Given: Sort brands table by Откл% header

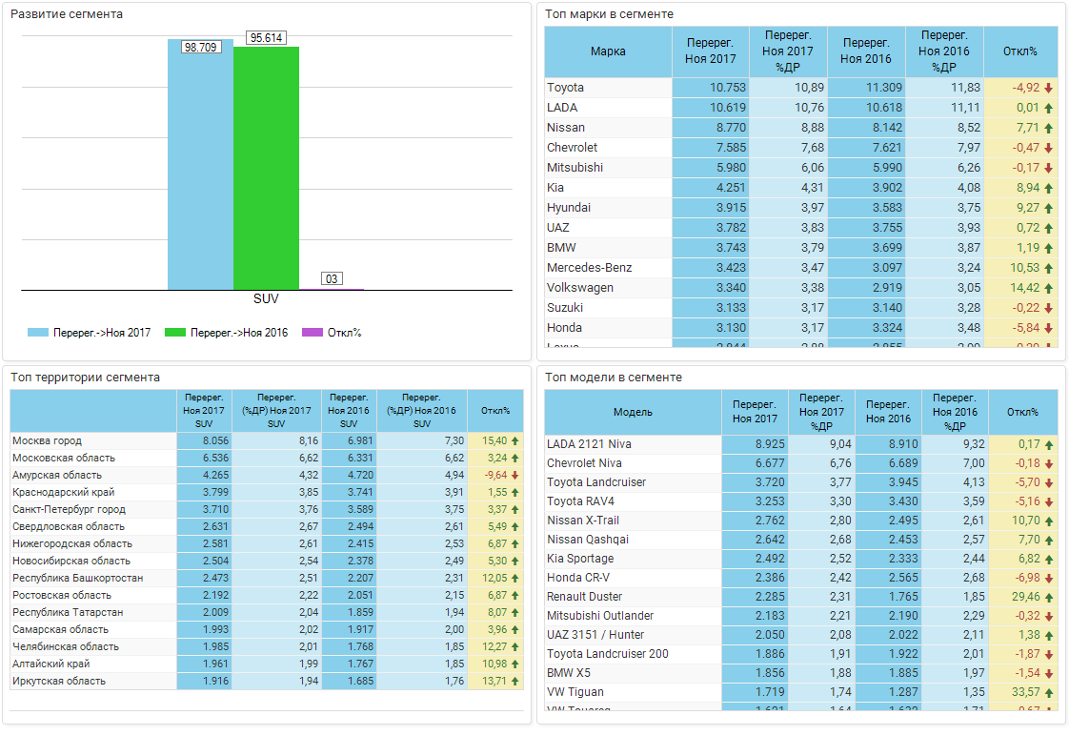Looking at the screenshot, I should point(1020,51).
